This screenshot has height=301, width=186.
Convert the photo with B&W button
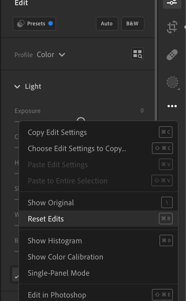133,24
